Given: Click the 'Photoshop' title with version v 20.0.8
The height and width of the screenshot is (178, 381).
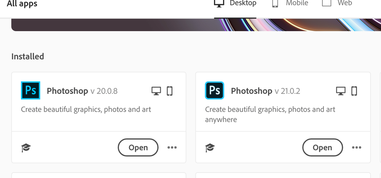Looking at the screenshot, I should [x=67, y=91].
